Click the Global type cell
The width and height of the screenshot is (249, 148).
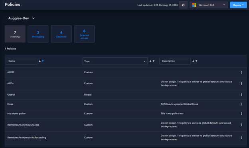(88, 95)
